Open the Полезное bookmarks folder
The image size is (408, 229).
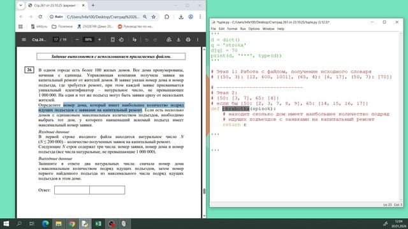62,27
